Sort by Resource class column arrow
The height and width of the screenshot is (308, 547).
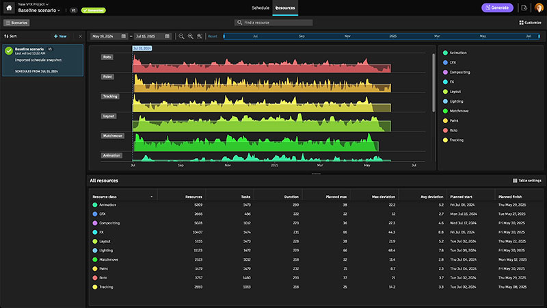(152, 196)
